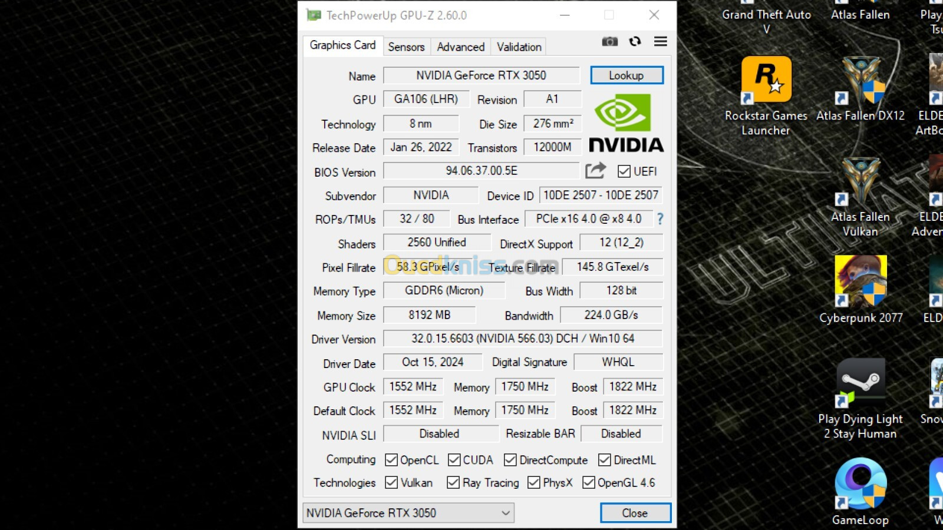
Task: Click the GPU field GA106 (LHR)
Action: [x=426, y=99]
